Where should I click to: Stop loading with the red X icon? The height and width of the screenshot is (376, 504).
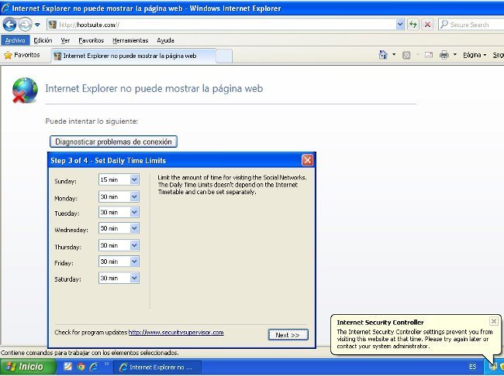point(427,25)
